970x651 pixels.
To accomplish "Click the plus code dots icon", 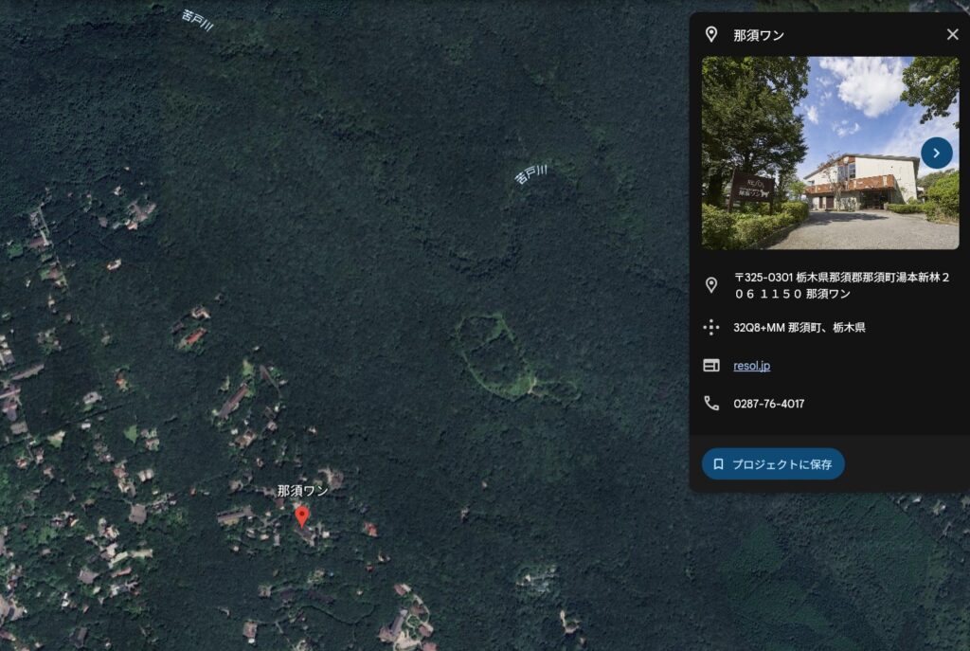I will [x=711, y=328].
